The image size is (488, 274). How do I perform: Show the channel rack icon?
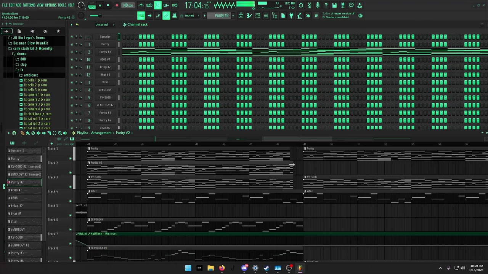(x=258, y=16)
